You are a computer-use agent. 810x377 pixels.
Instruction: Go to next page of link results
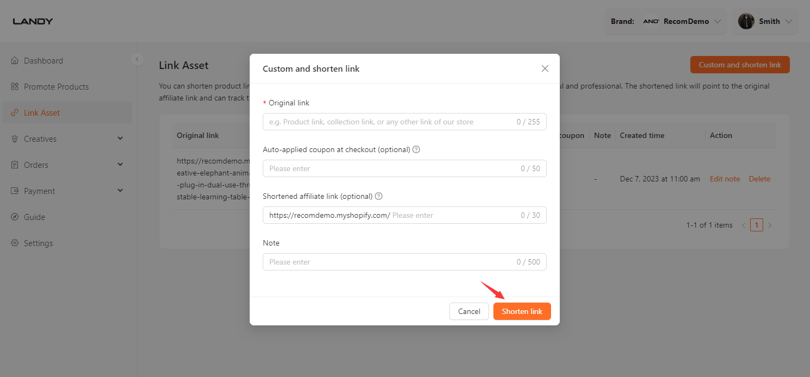coord(770,225)
